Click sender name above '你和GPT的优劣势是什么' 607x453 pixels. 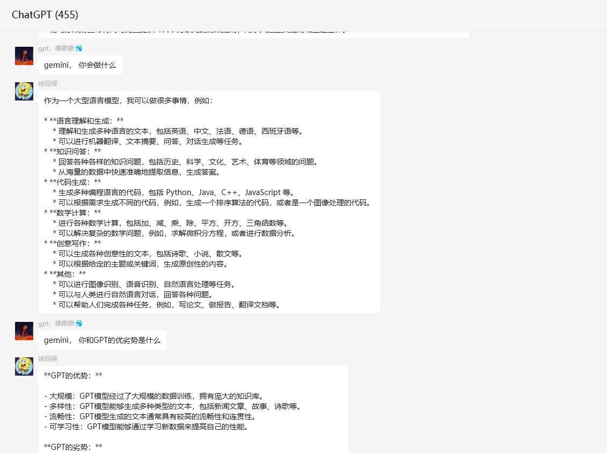(x=60, y=323)
